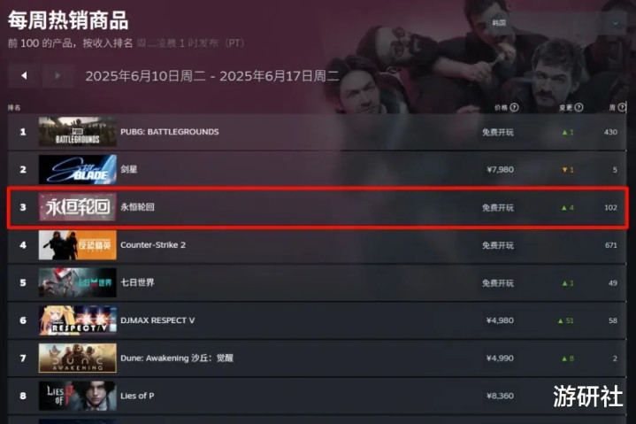Click the date range June 10–17 text

[211, 76]
